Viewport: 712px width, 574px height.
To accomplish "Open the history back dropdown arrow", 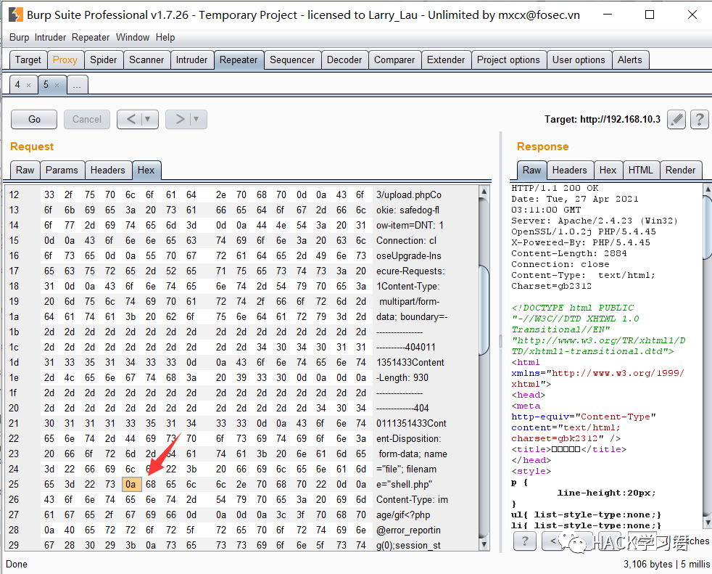I will (x=147, y=120).
